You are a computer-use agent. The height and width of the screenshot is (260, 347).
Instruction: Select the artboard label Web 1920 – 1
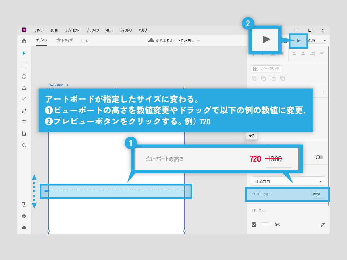[59, 85]
